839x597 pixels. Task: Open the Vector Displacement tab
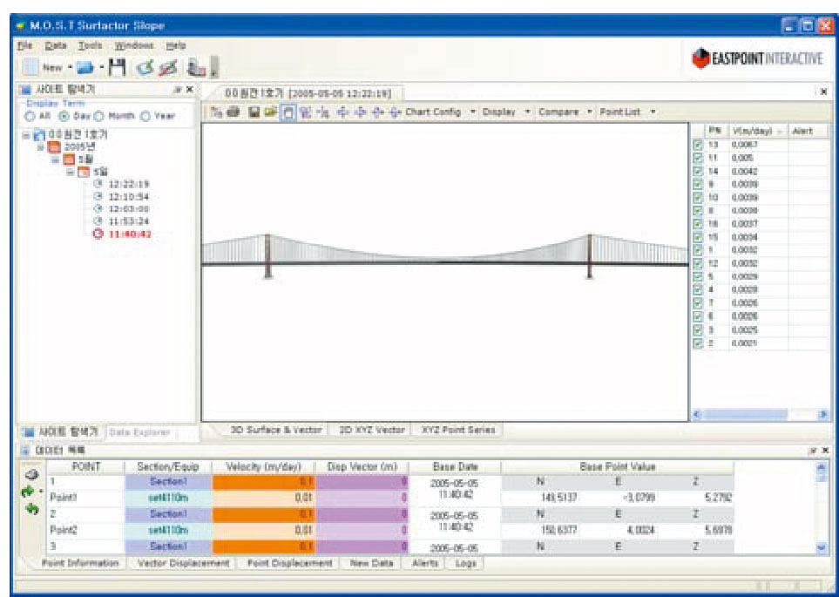point(183,563)
